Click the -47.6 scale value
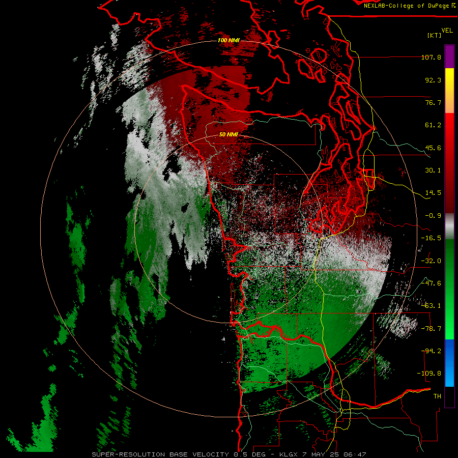Screen dimensions: 458x458 (431, 283)
